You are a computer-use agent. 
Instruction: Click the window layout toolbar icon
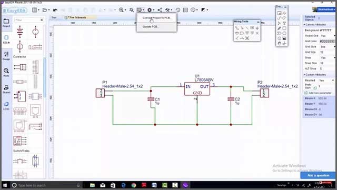[185, 10]
